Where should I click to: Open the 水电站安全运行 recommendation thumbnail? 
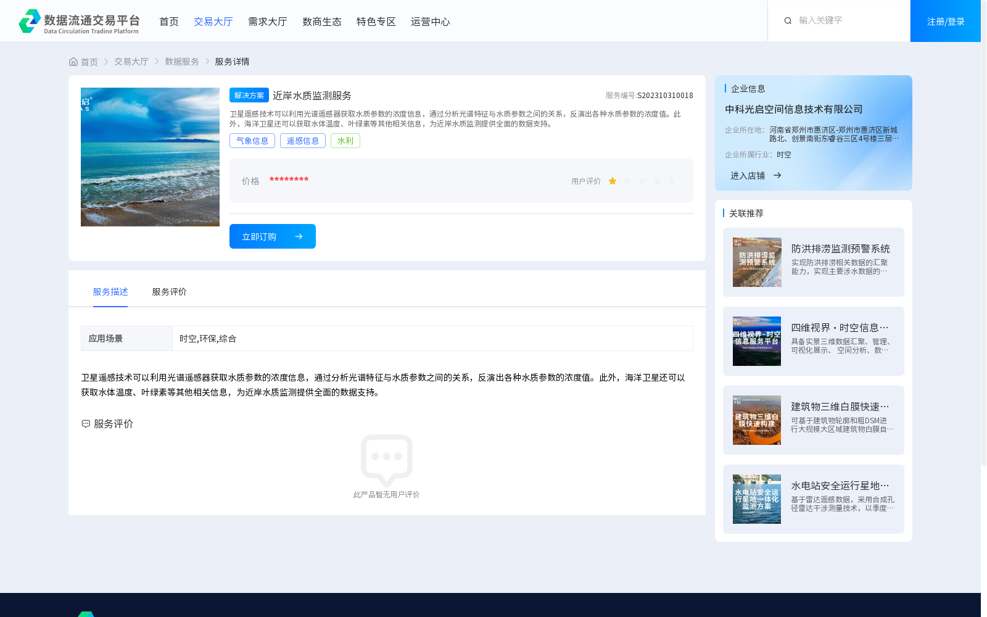click(x=757, y=499)
